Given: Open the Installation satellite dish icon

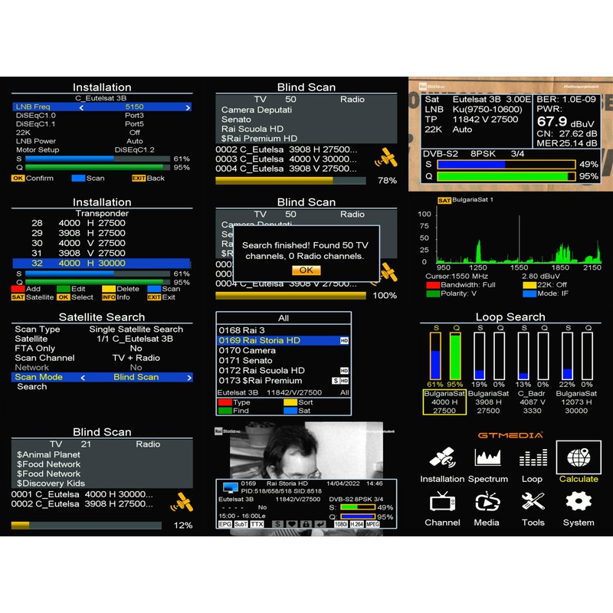Looking at the screenshot, I should coord(442,457).
